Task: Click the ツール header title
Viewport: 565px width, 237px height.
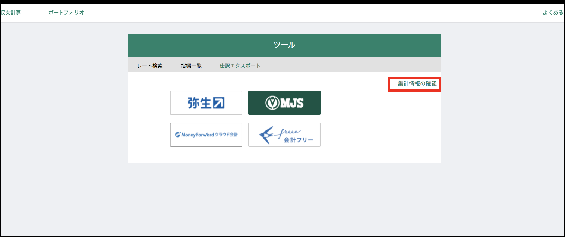Action: point(284,45)
